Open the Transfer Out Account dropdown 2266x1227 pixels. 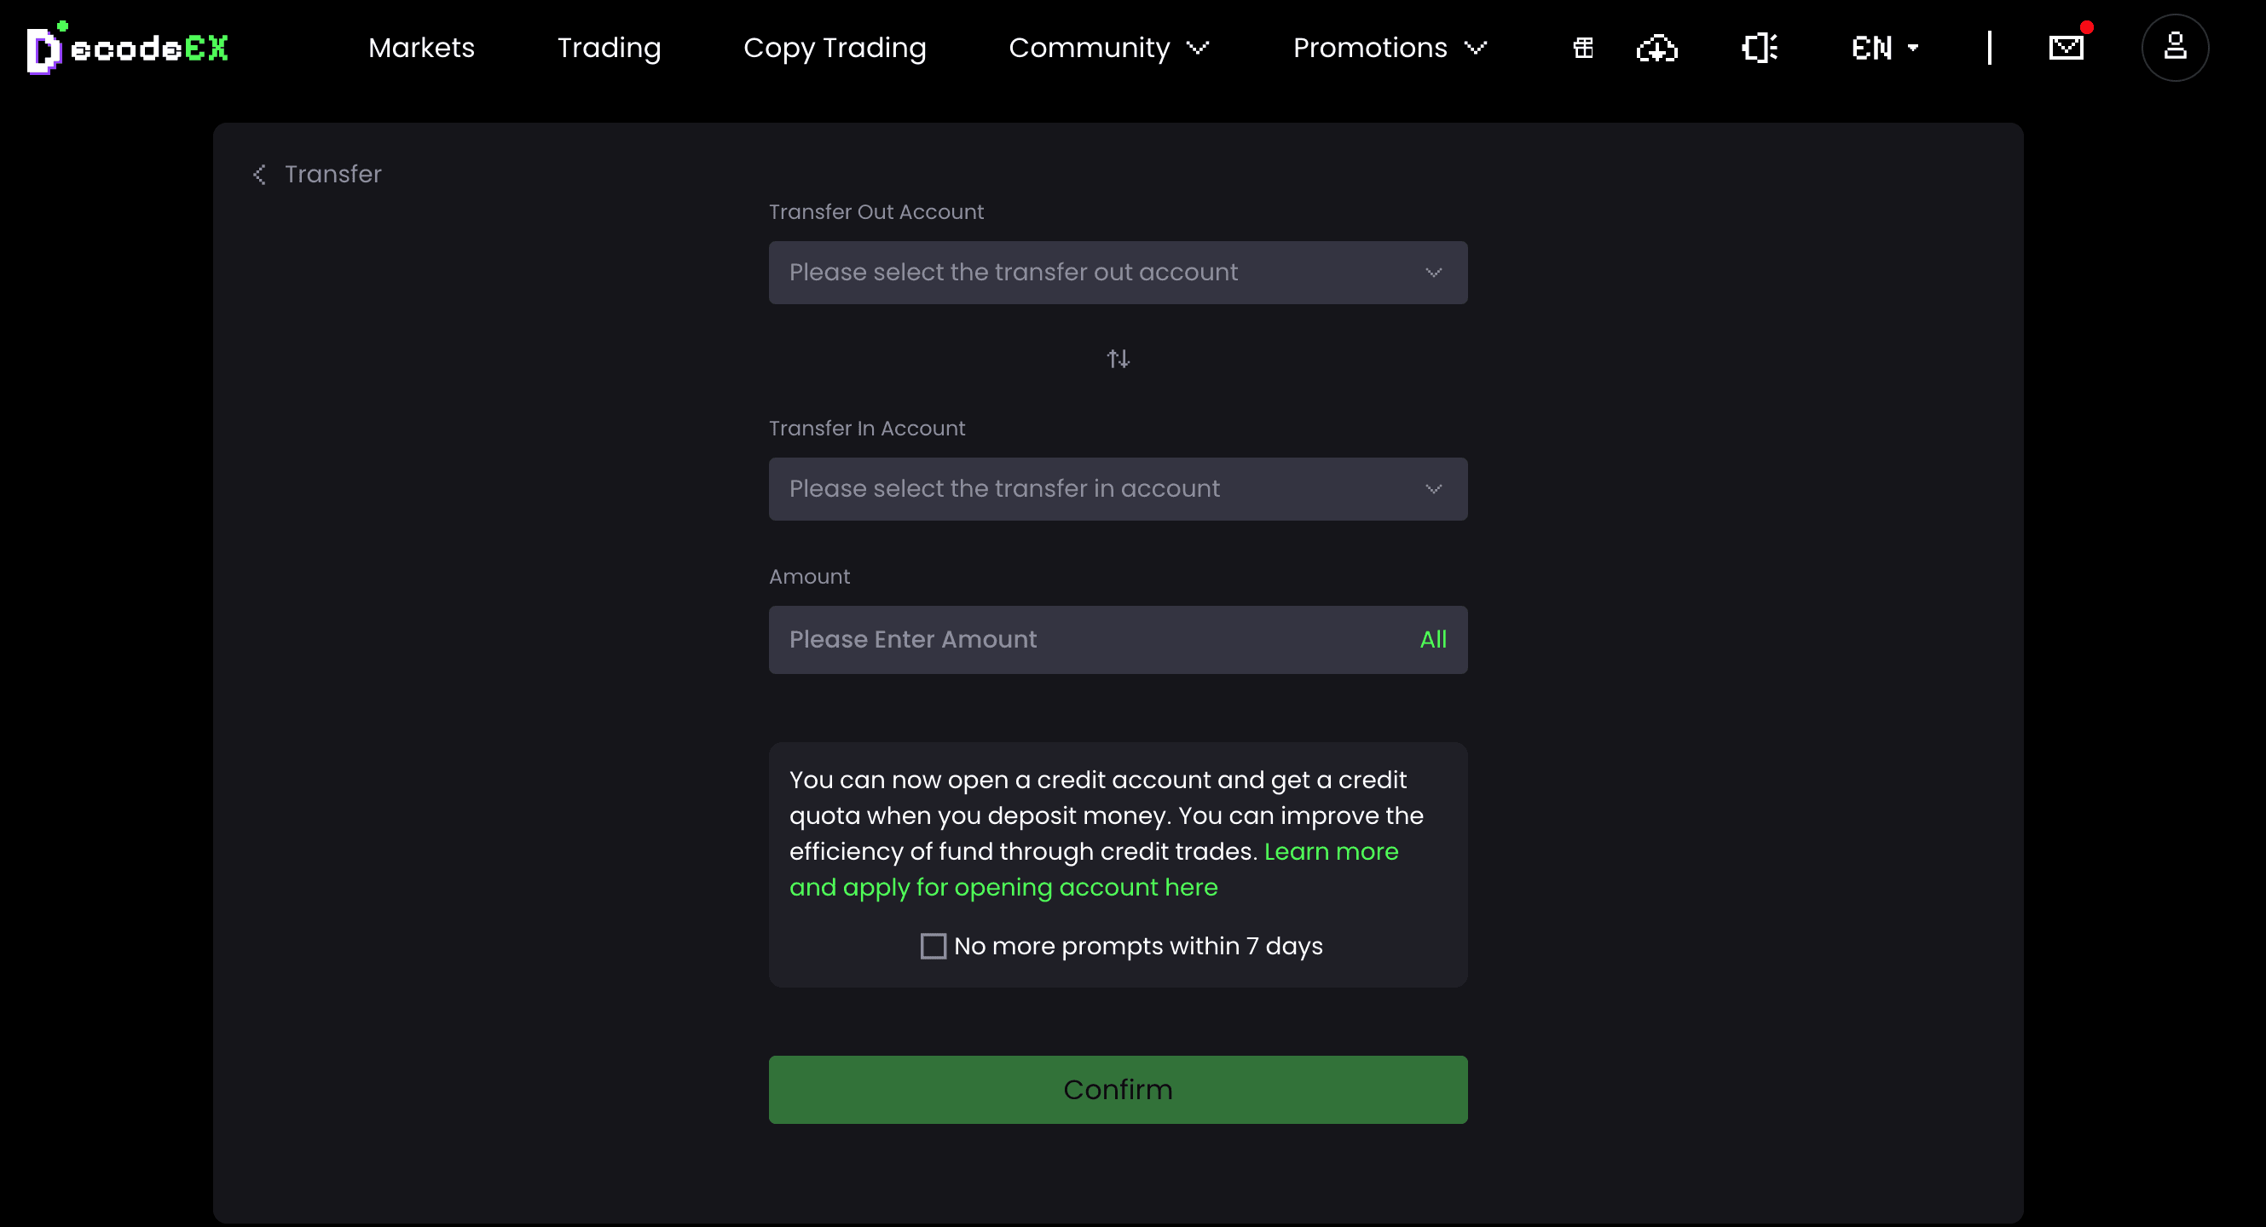coord(1118,273)
